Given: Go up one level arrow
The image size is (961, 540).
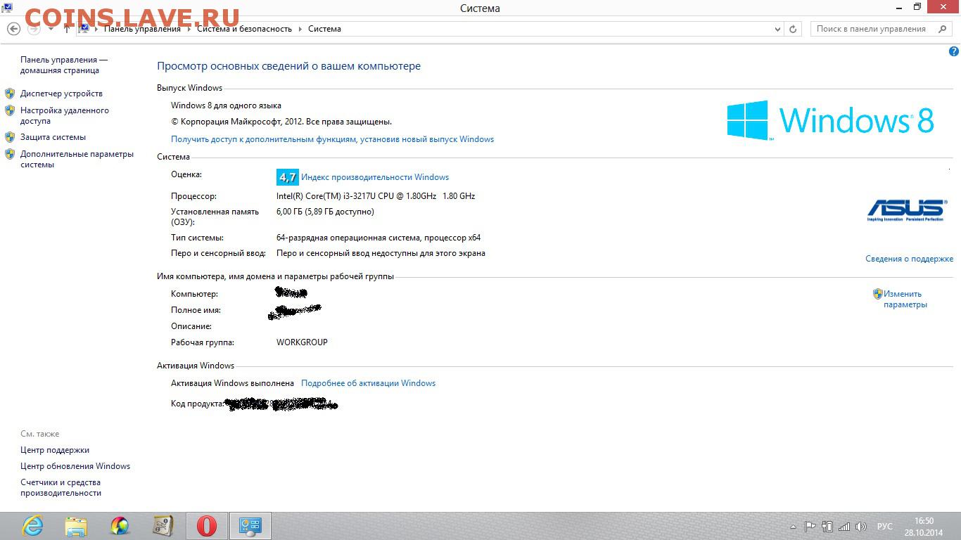Looking at the screenshot, I should point(67,29).
